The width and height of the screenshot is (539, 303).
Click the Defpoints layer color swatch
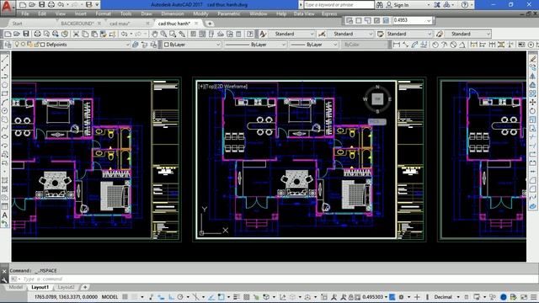click(43, 45)
